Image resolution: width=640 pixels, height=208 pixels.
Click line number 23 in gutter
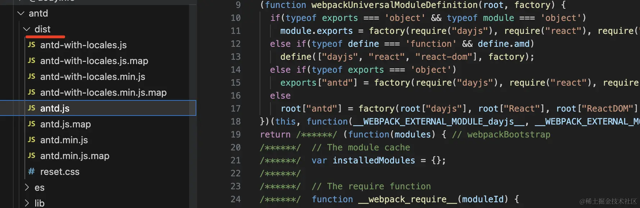[x=236, y=186]
